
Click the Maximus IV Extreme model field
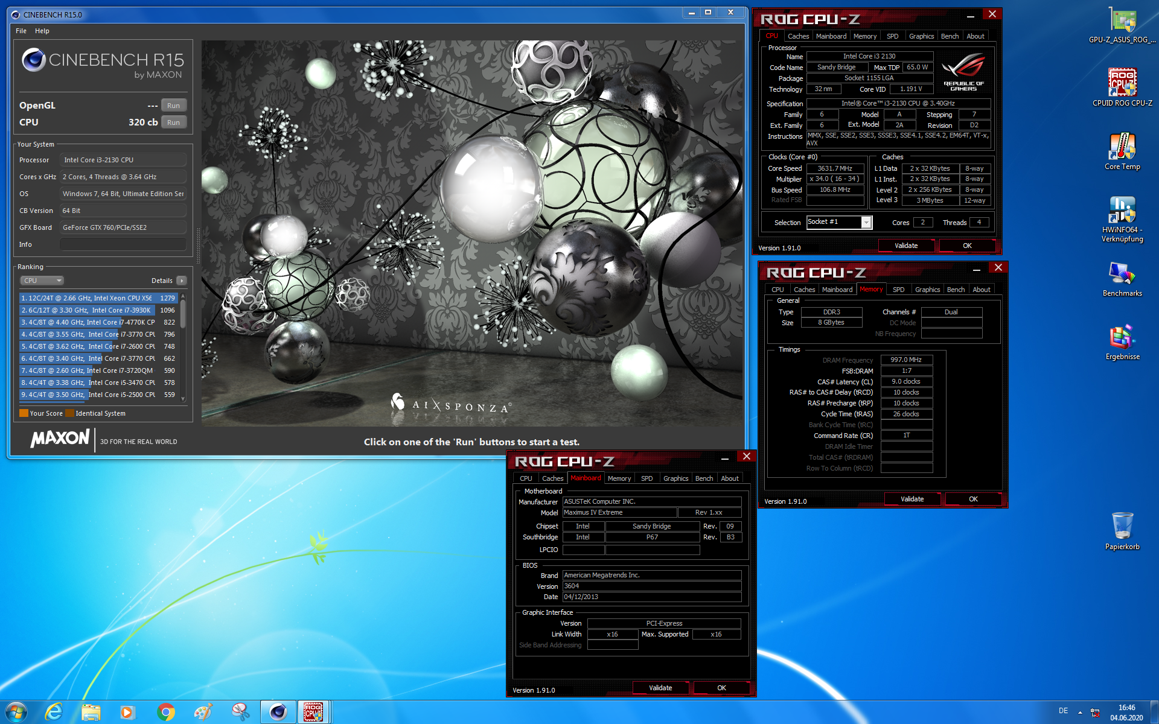[619, 512]
